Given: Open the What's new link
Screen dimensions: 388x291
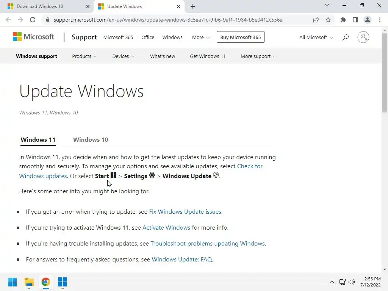Looking at the screenshot, I should pyautogui.click(x=163, y=56).
